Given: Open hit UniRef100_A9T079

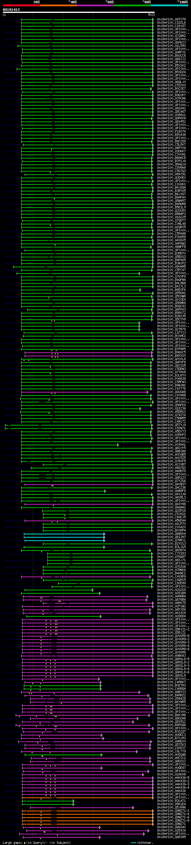Looking at the screenshot, I should point(171,19).
